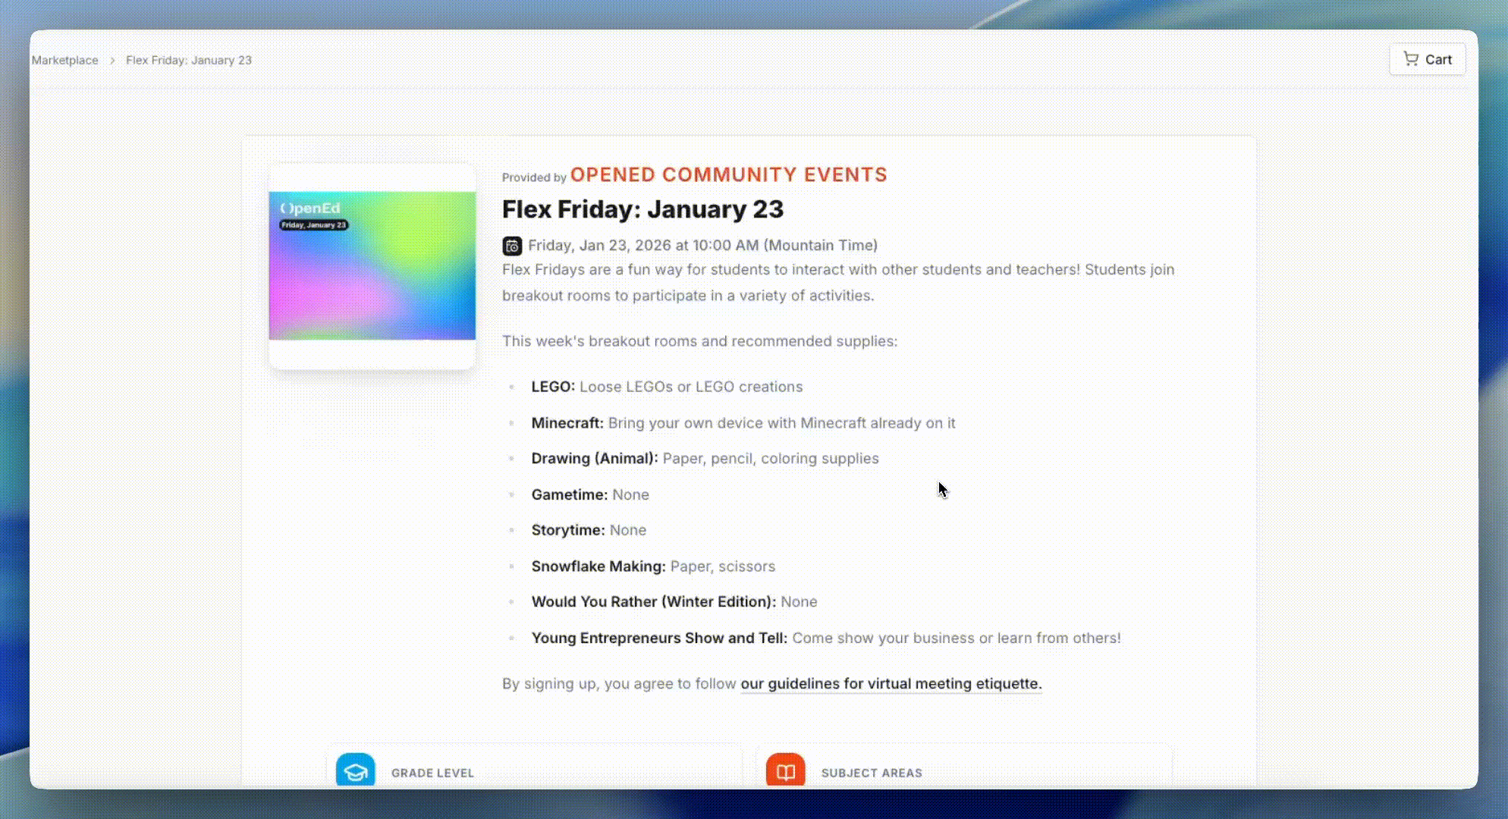Viewport: 1508px width, 819px height.
Task: Click the calendar icon beside event date
Action: point(512,246)
